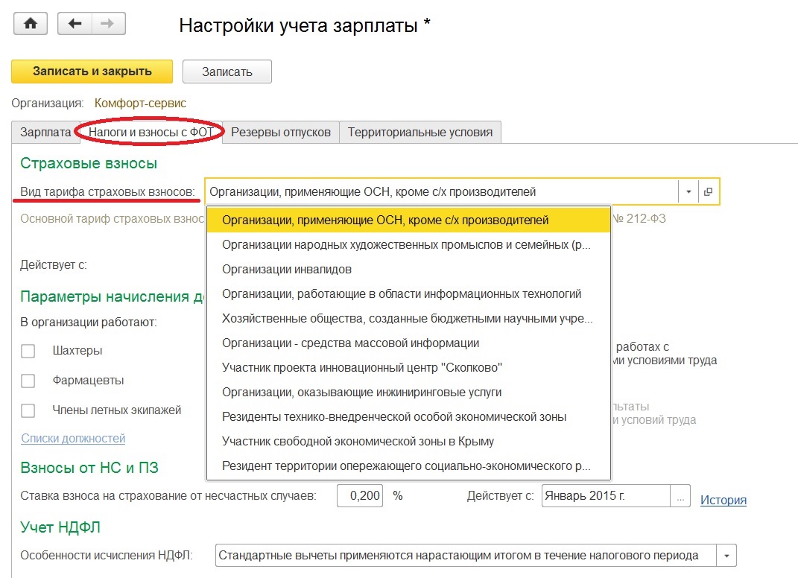Switch to the Зарплата tab
This screenshot has height=578, width=798.
45,132
